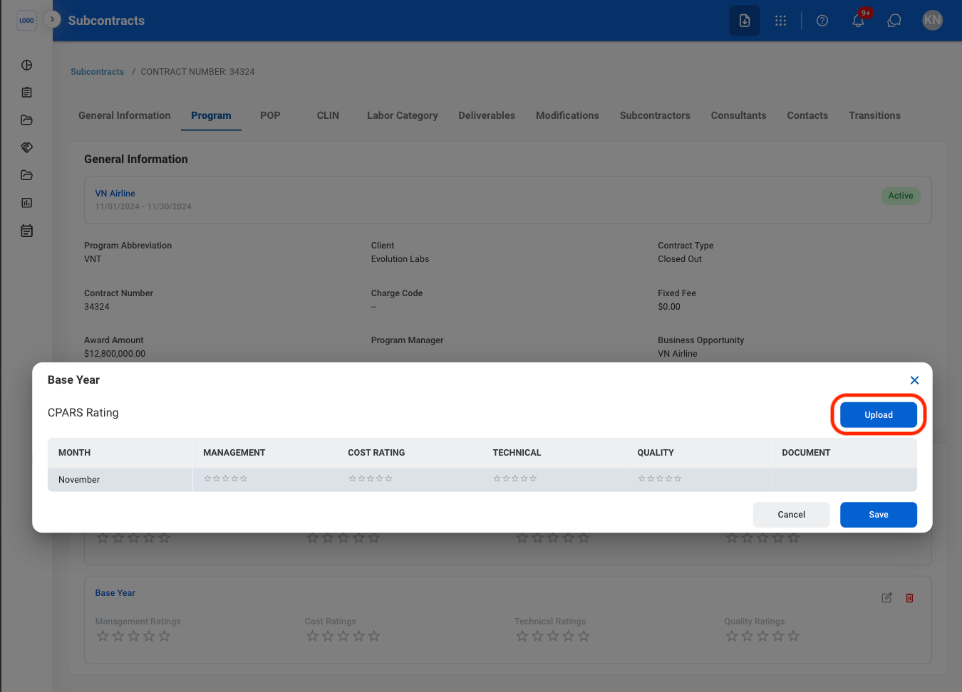Click the November month cell
Viewport: 962px width, 692px height.
(120, 480)
